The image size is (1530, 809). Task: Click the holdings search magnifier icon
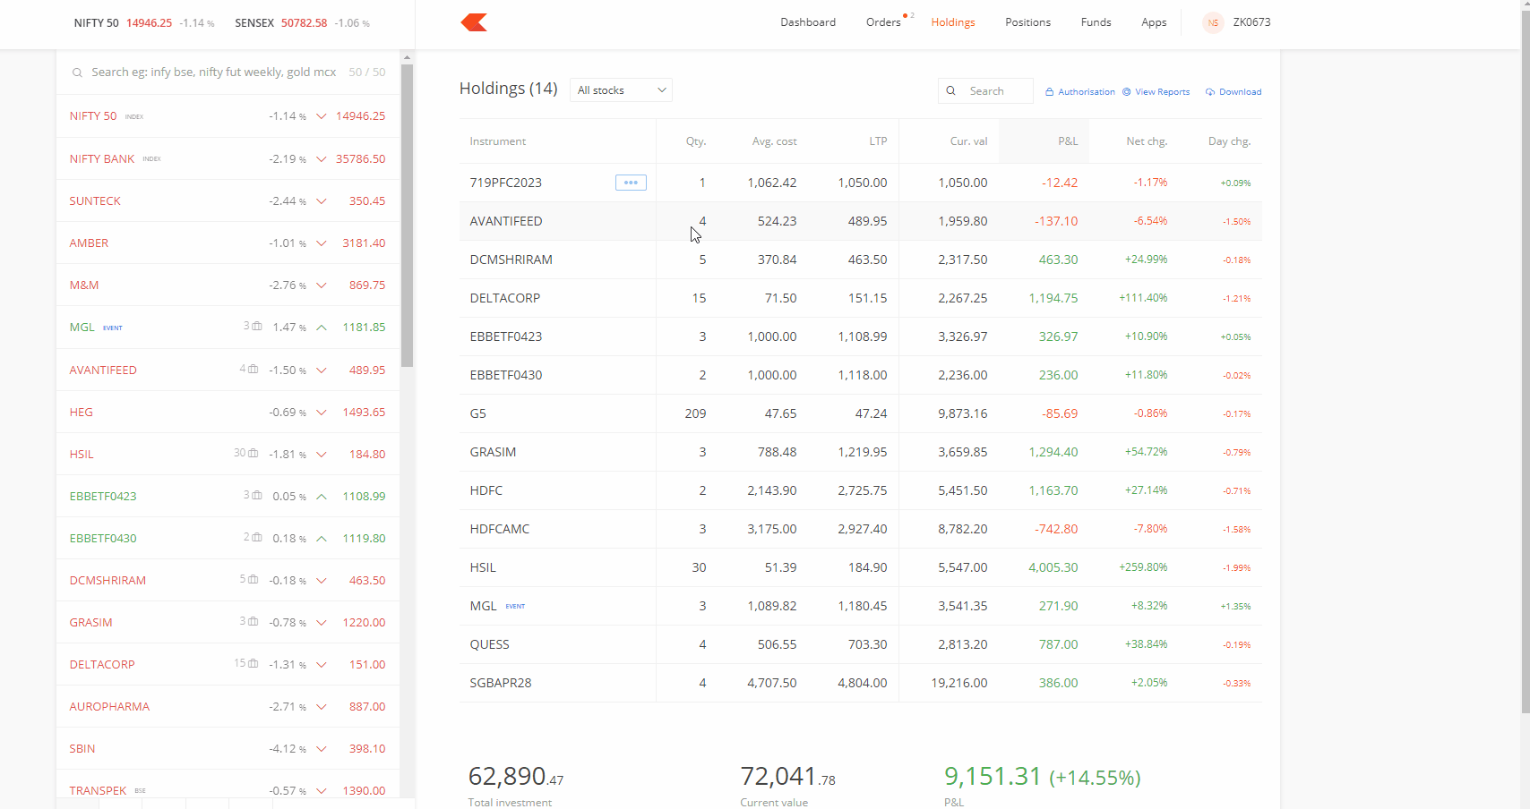tap(951, 91)
